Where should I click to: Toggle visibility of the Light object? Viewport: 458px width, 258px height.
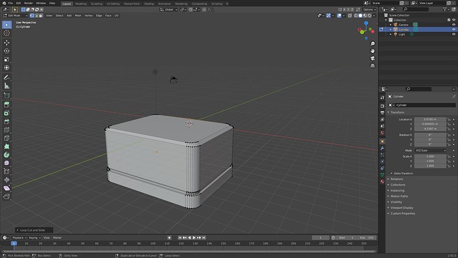tap(453, 34)
